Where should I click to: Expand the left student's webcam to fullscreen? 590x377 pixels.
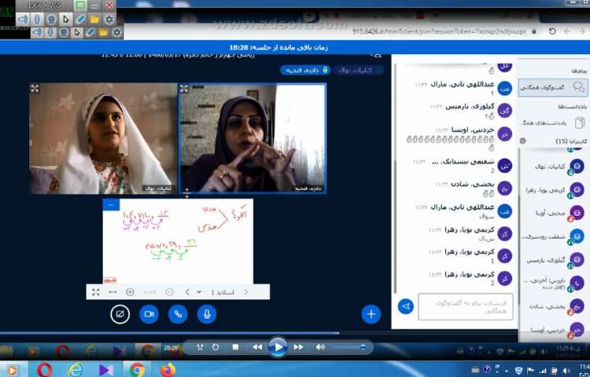(x=35, y=89)
